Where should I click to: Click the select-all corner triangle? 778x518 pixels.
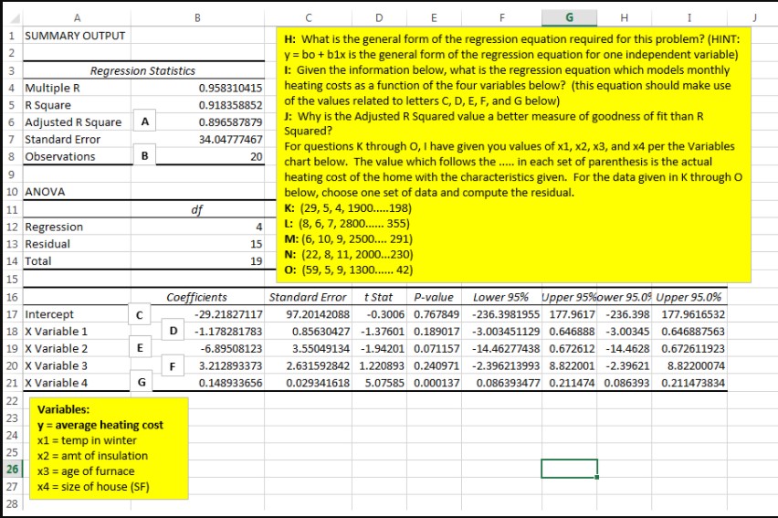(x=15, y=19)
